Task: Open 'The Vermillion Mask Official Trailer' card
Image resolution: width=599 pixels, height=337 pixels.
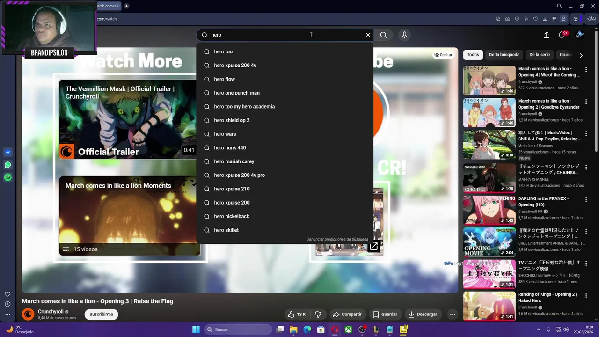Action: click(x=128, y=119)
